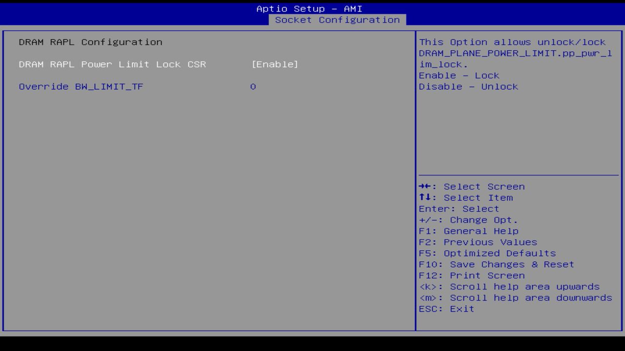Activate F2: Previous Values

tap(477, 242)
